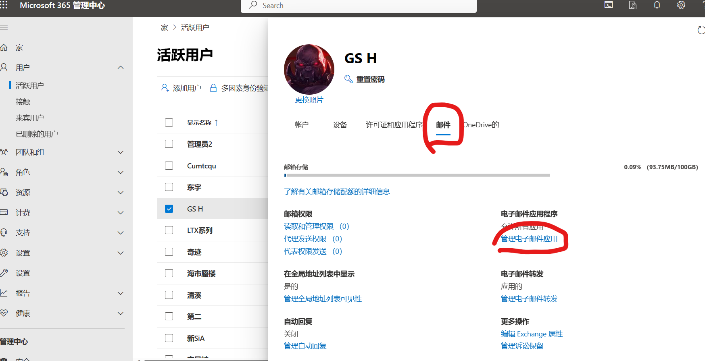Open 编辑 Exchange 属性 link
Image resolution: width=705 pixels, height=361 pixels.
pyautogui.click(x=532, y=334)
